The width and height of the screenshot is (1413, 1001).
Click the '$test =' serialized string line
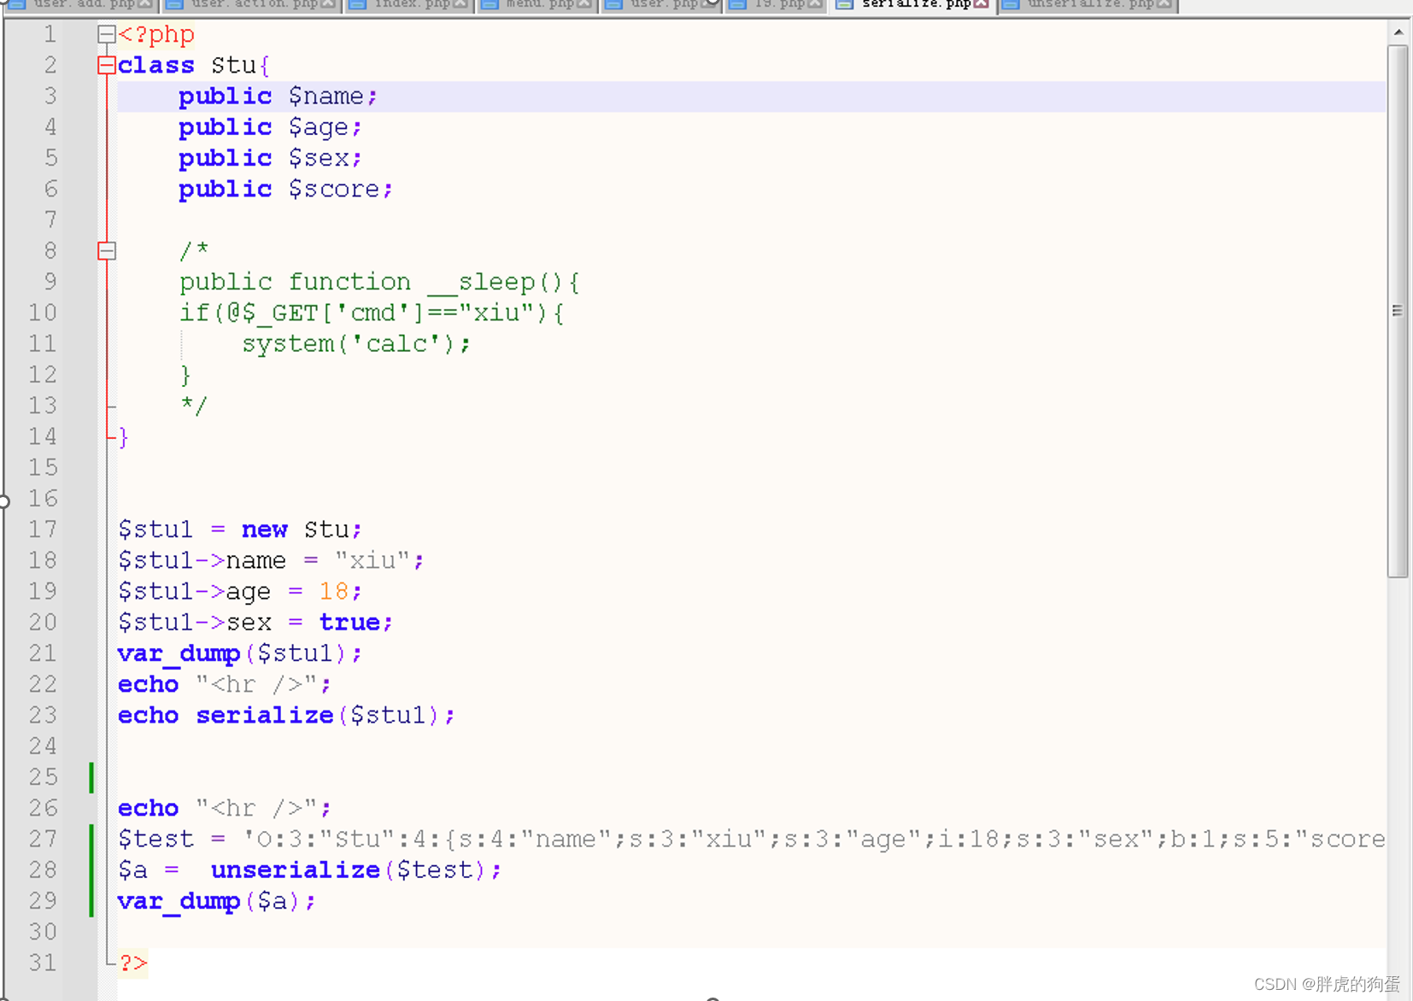pyautogui.click(x=752, y=839)
